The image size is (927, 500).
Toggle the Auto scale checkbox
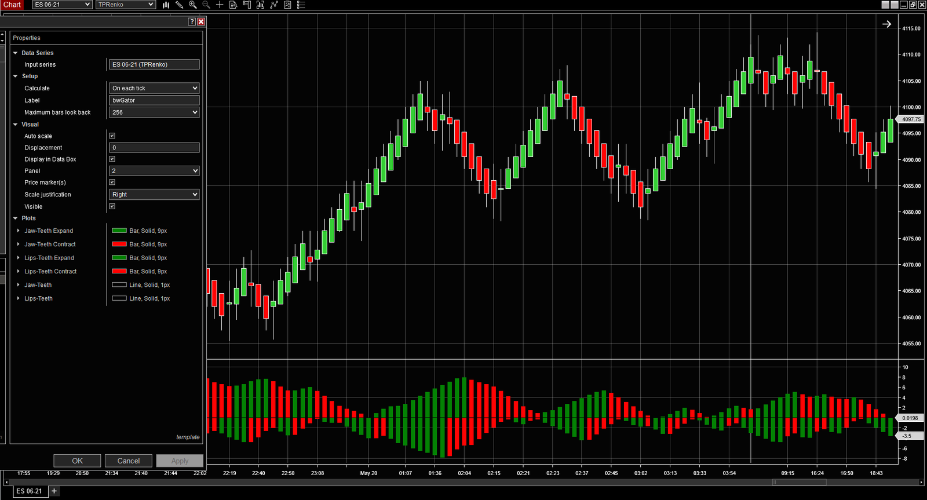point(112,136)
